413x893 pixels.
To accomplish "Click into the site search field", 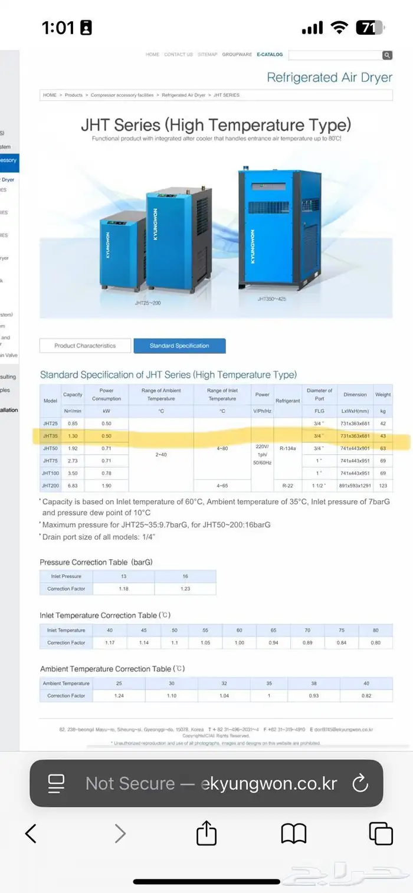I will 335,55.
